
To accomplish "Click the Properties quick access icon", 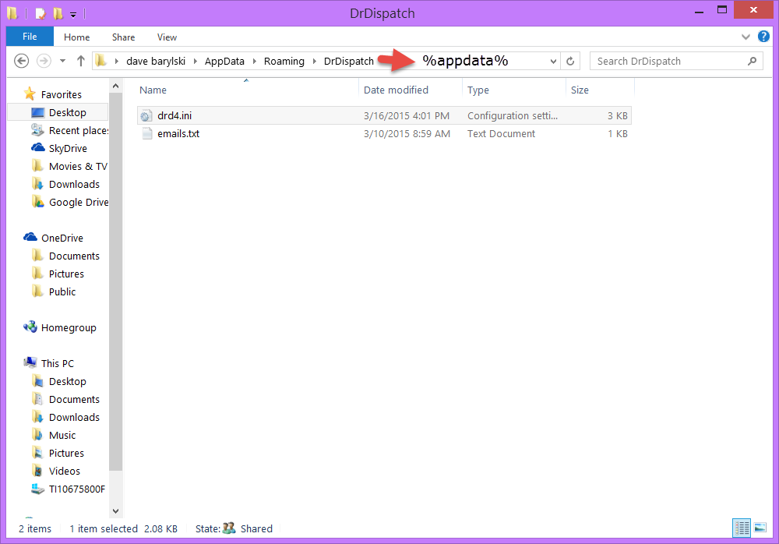I will tap(41, 13).
